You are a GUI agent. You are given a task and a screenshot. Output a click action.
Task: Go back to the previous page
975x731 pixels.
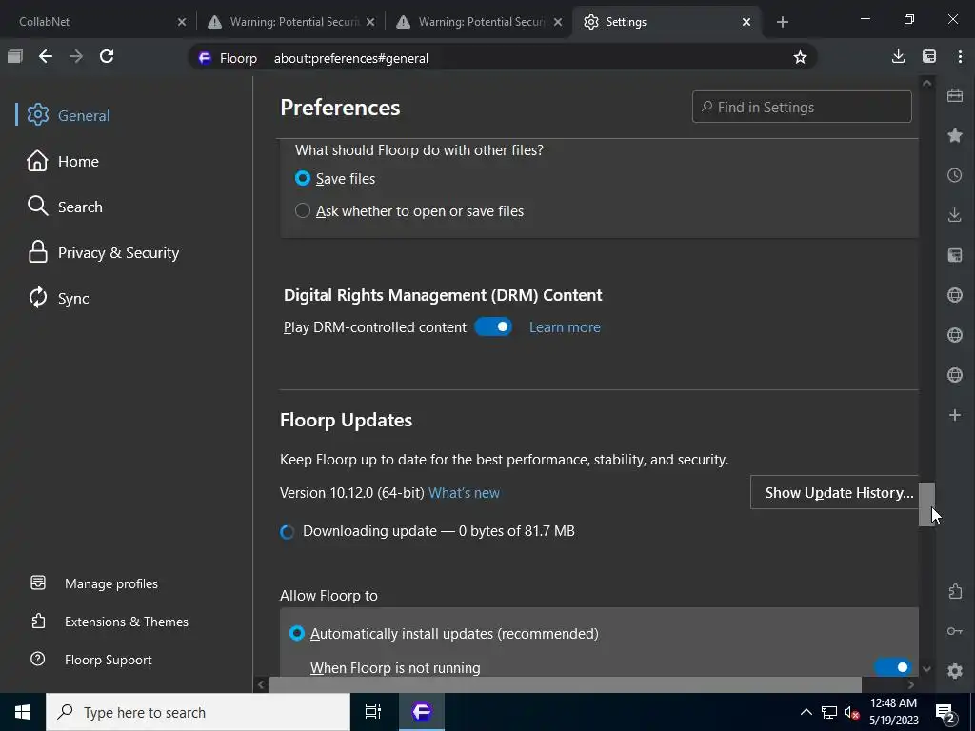pyautogui.click(x=46, y=56)
